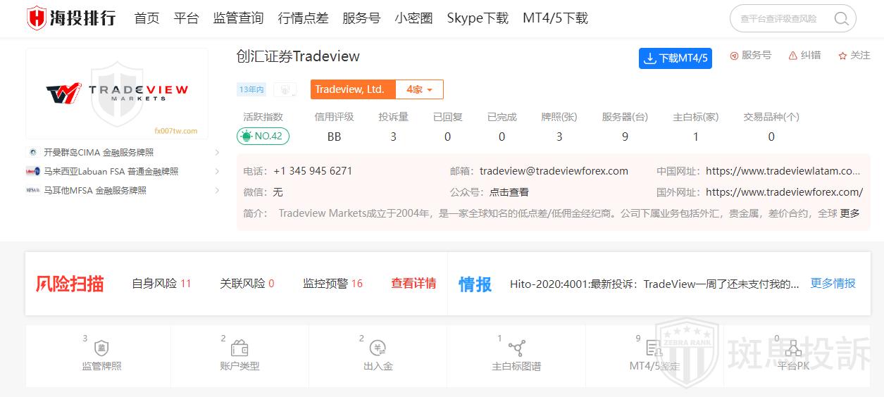This screenshot has width=884, height=397.
Task: Expand the 开曼群岛CIMA license row
Action: point(217,152)
